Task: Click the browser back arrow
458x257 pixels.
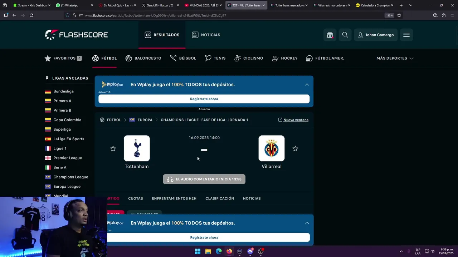Action: click(x=14, y=15)
